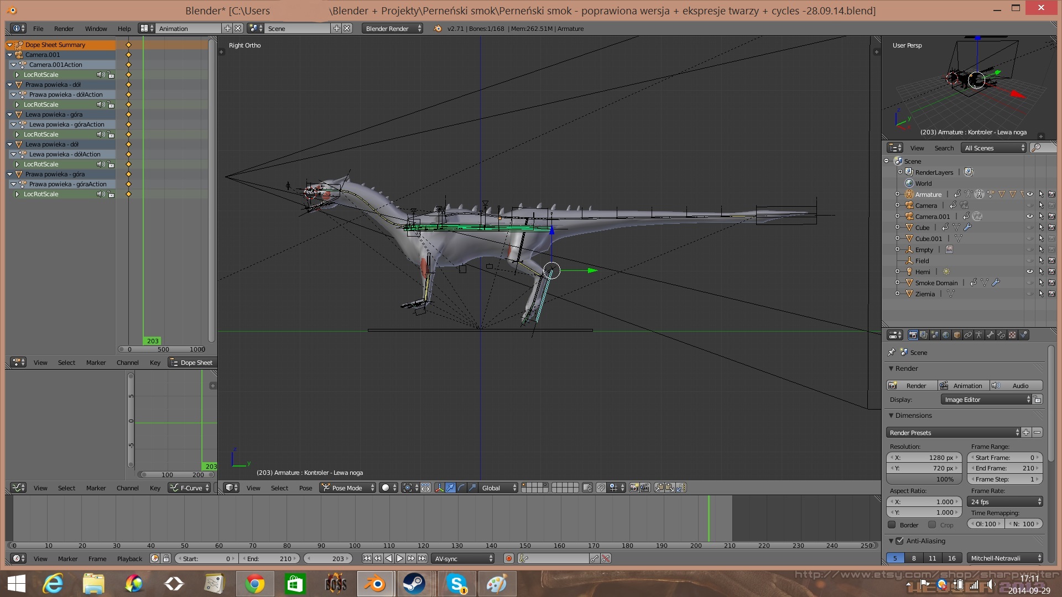1062x597 pixels.
Task: Open the Blender Render engine dropdown
Action: 393,28
